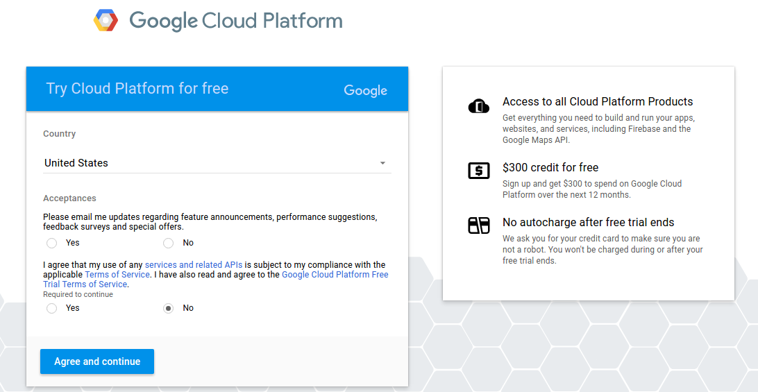Click the No autocharge card icon
Viewport: 758px width, 392px height.
tap(479, 225)
